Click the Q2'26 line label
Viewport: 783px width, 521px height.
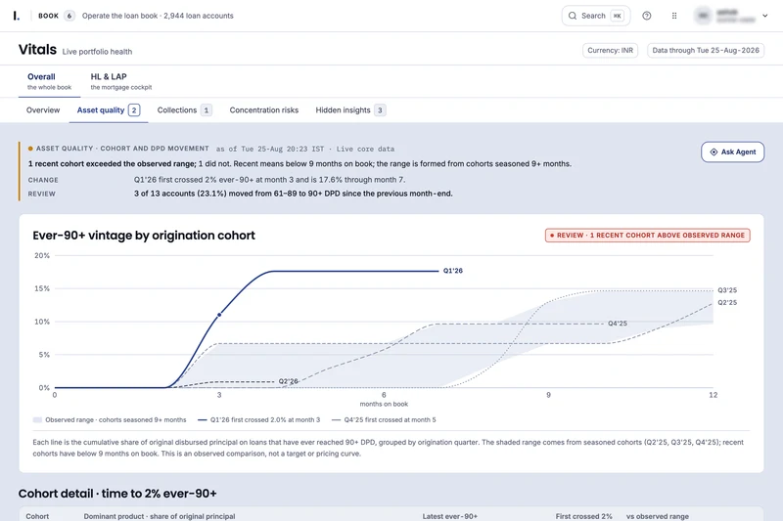point(288,381)
